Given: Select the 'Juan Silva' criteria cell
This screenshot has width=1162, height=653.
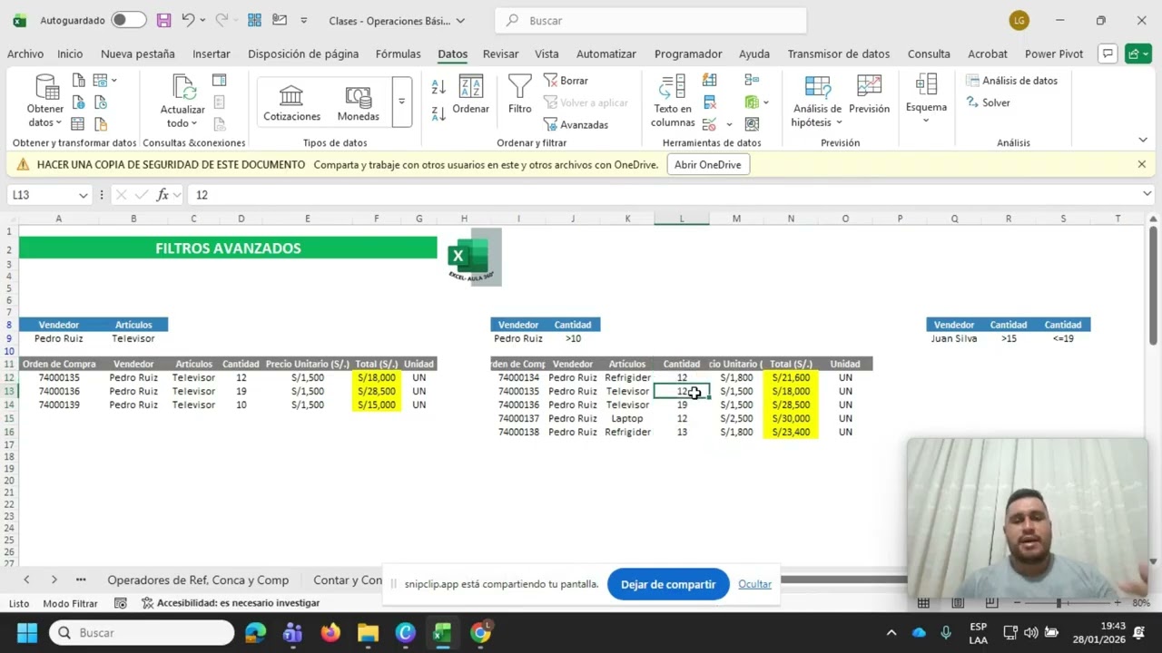Looking at the screenshot, I should click(954, 338).
